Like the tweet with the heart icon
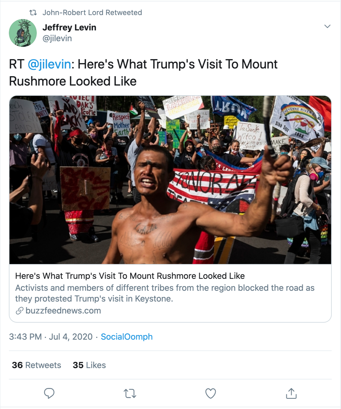Screen dimensions: 341x409 pyautogui.click(x=211, y=393)
